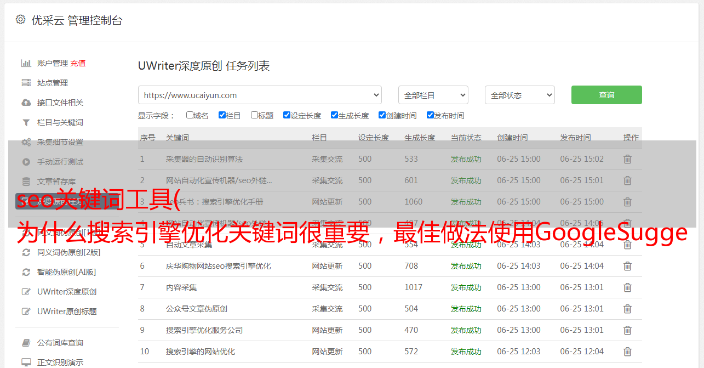Click trash icon for row 内容采集
The image size is (704, 368).
click(x=627, y=287)
